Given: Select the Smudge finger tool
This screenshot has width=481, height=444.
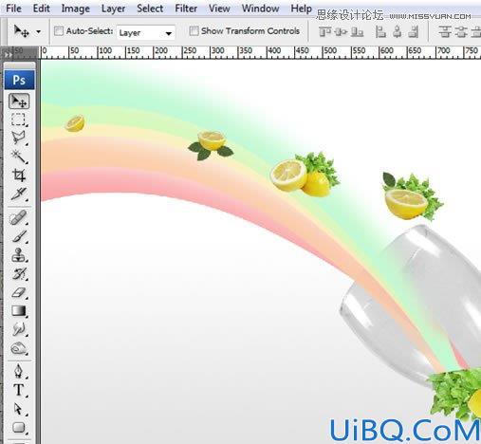Looking at the screenshot, I should (18, 329).
